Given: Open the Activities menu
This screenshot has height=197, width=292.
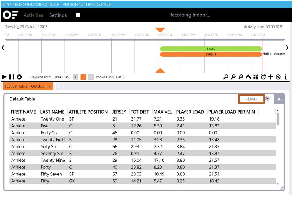Looking at the screenshot, I should pyautogui.click(x=33, y=15).
